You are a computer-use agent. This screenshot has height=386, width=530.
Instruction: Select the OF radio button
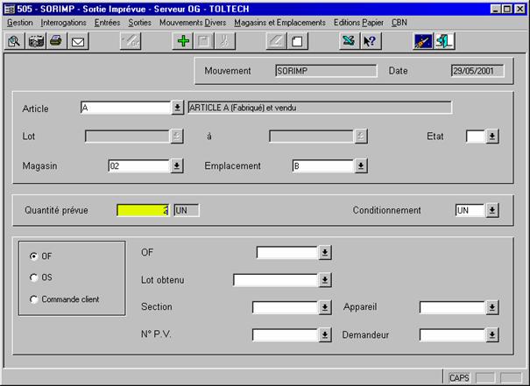(x=34, y=256)
